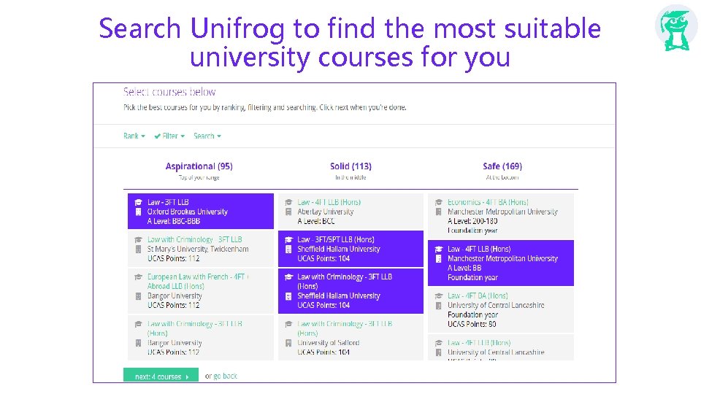Click the Law - 4FT LLB (Hons) Abertay title
This screenshot has width=701, height=394.
[x=329, y=202]
